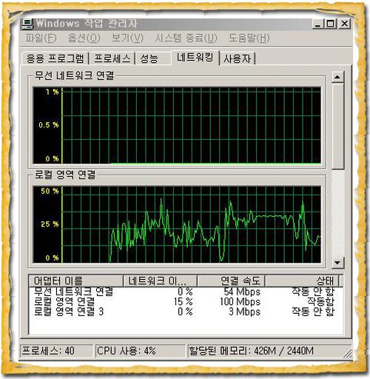The height and width of the screenshot is (379, 370).
Task: Sort by 연결 속도 column header
Action: (231, 281)
